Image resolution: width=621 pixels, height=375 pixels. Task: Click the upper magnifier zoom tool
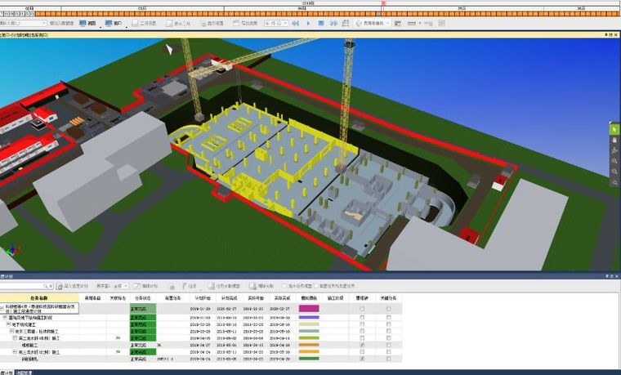tap(614, 161)
